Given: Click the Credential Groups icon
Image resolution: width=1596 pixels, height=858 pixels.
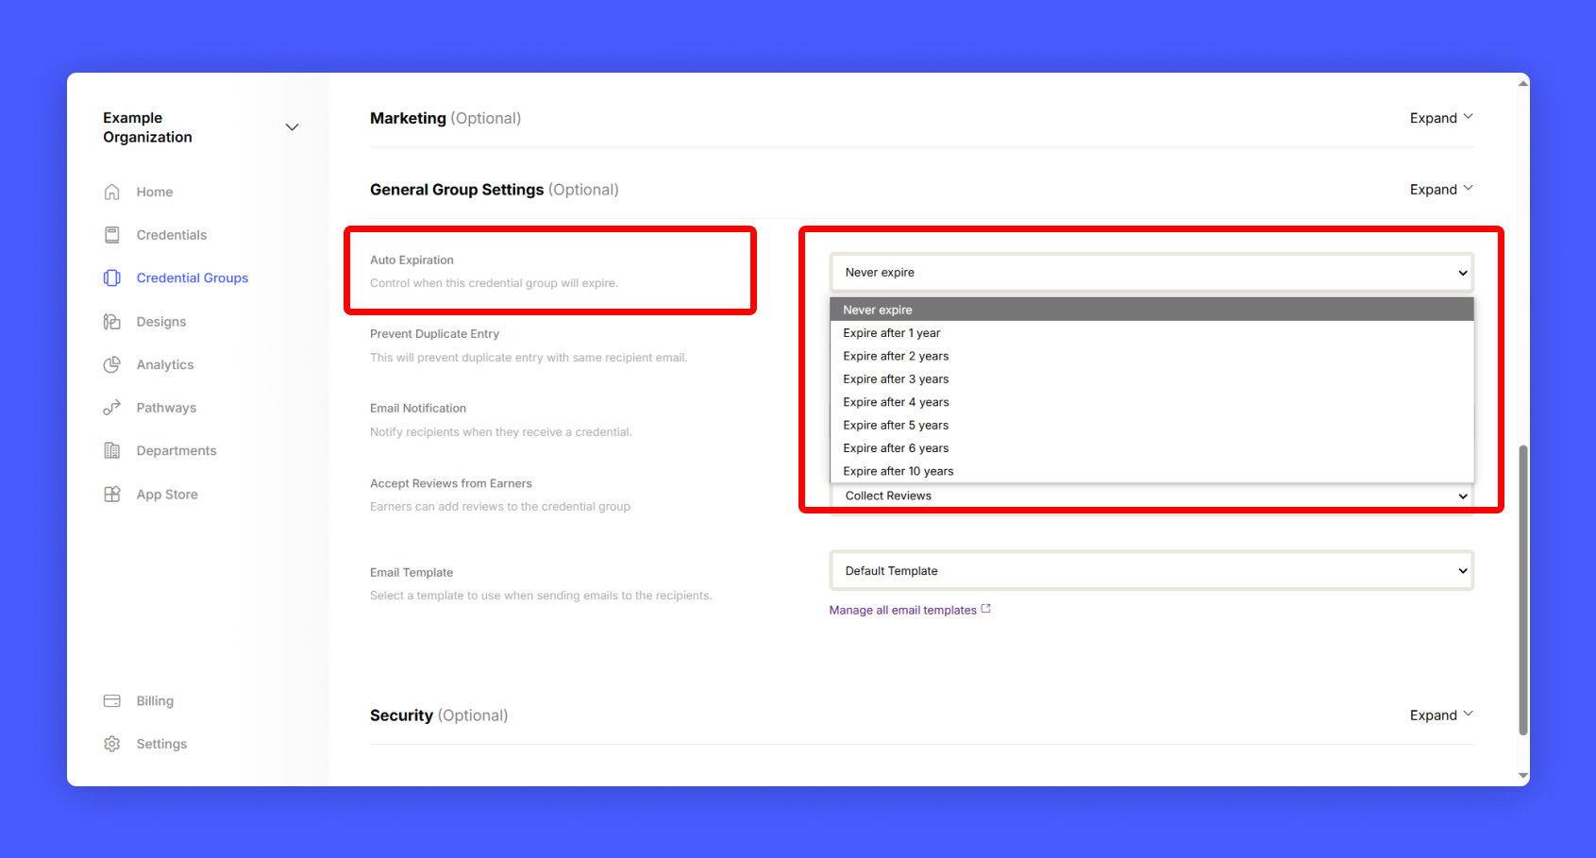Looking at the screenshot, I should tap(111, 278).
